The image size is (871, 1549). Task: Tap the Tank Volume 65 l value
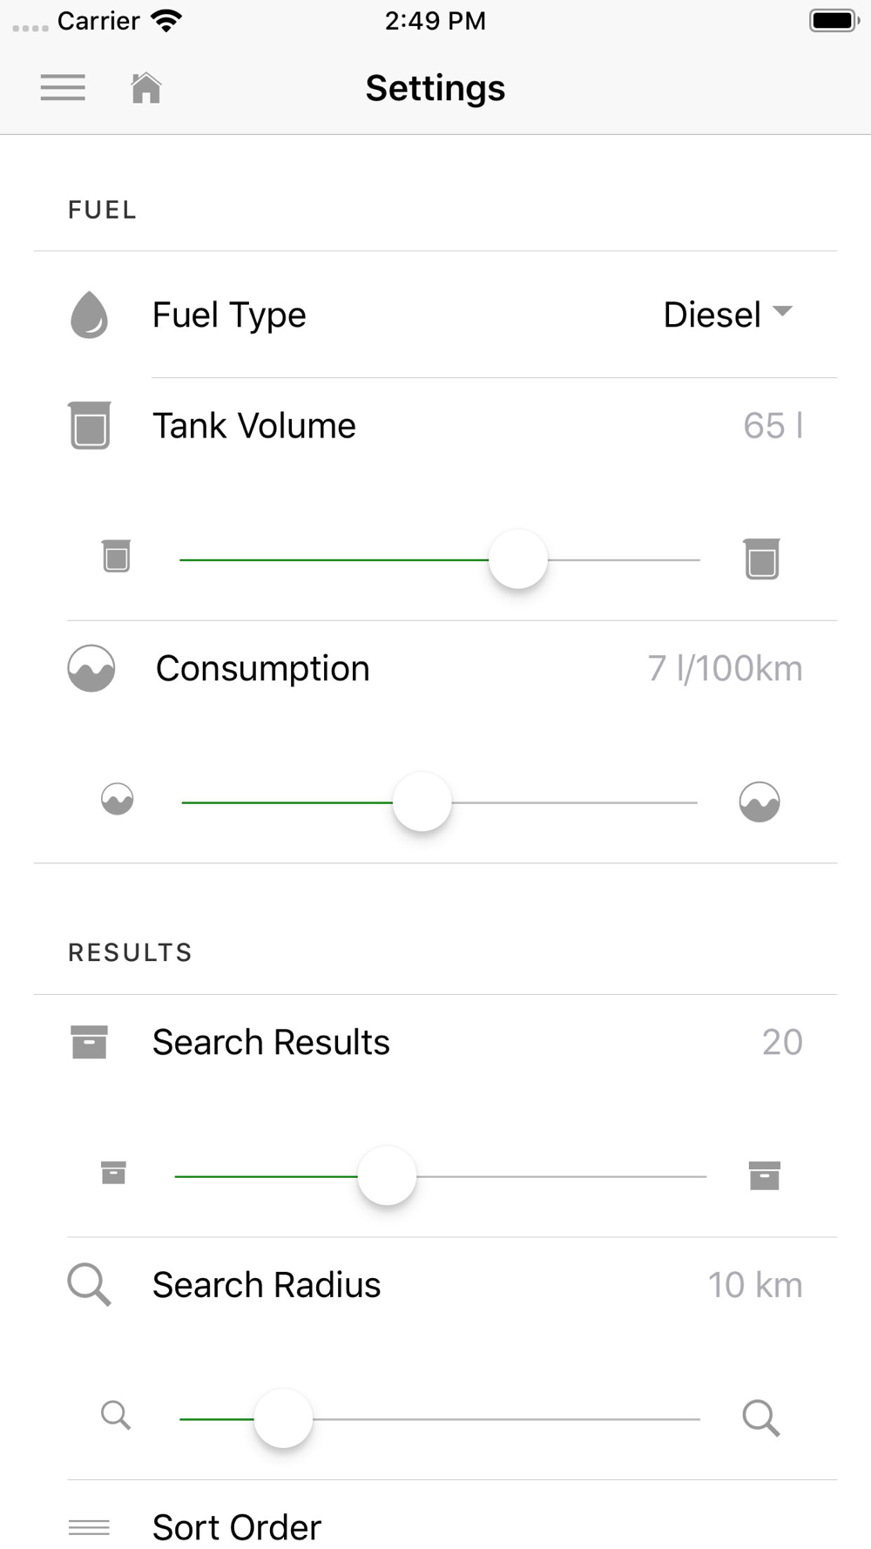point(773,426)
